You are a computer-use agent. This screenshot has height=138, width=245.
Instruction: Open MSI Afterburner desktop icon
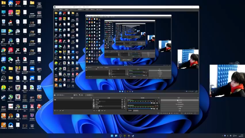pos(11,98)
